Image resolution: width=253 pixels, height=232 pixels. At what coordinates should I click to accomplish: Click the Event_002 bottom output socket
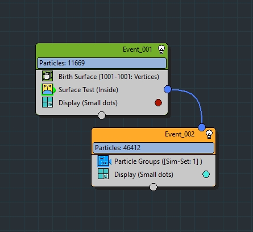click(154, 187)
